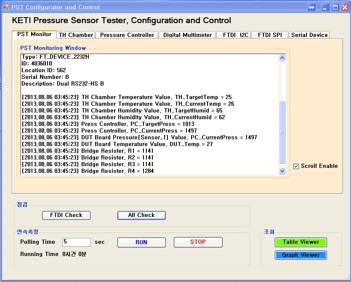Image resolution: width=351 pixels, height=282 pixels.
Task: Click the Polling Time input field
Action: click(77, 242)
